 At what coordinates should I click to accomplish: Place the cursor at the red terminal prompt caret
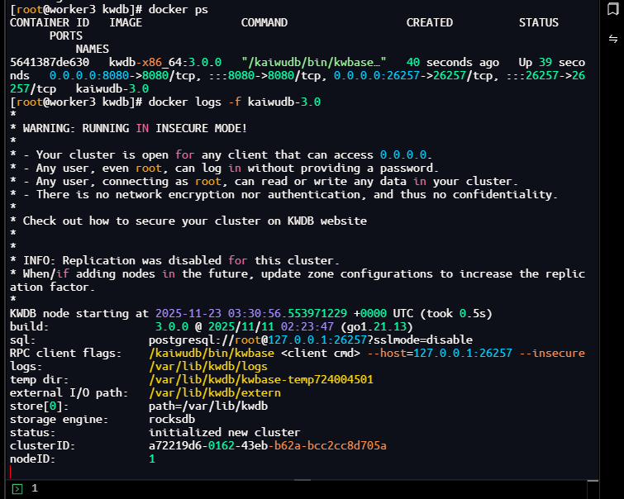(11, 472)
